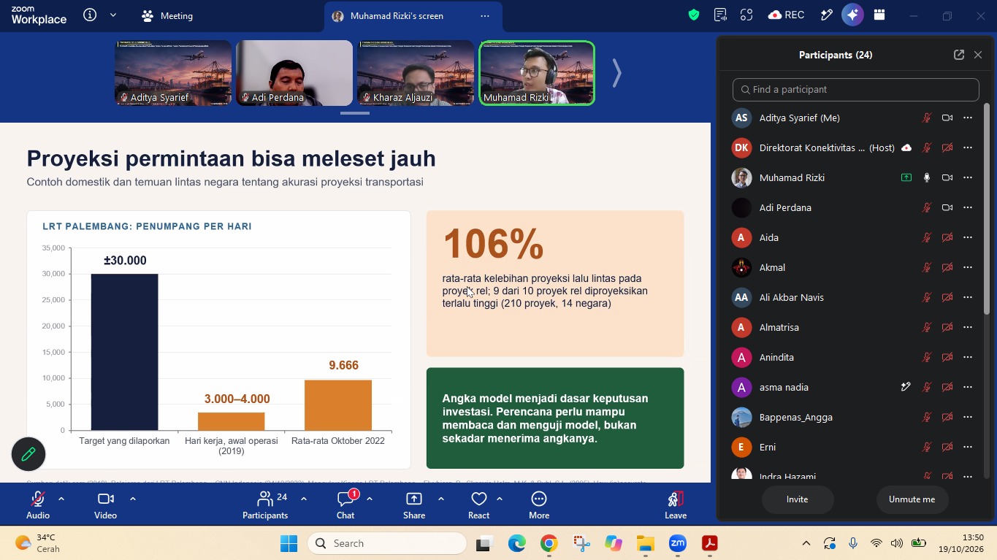The image size is (997, 560).
Task: Open the Chat panel
Action: coord(345,505)
